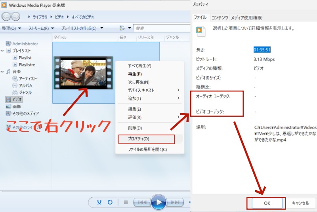This screenshot has height=212, width=317.
Task: Click the 3.13 Mbps bit rate value
Action: (264, 59)
